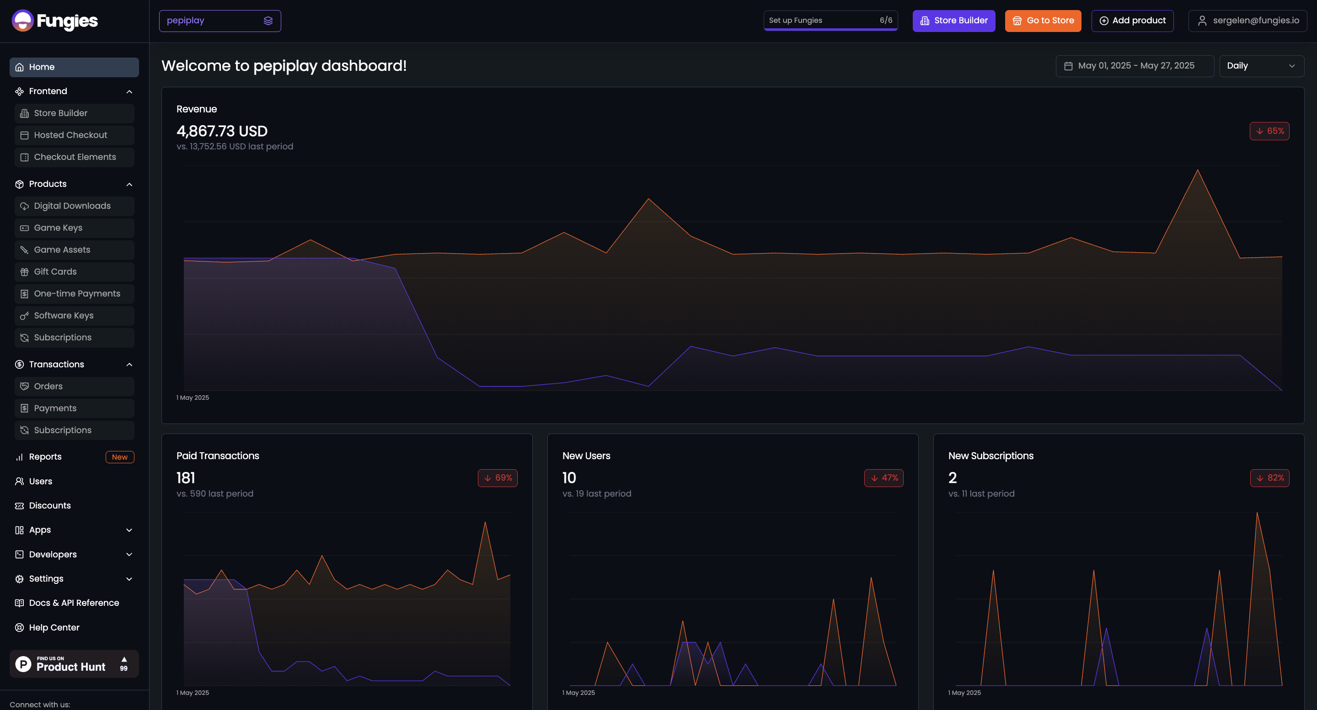Click the Product Hunt badge

(x=74, y=664)
